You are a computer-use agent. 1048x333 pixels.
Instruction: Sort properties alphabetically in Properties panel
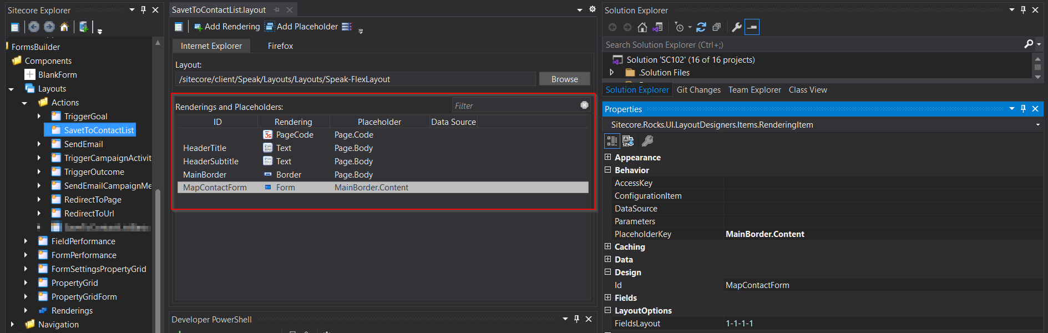tap(628, 142)
